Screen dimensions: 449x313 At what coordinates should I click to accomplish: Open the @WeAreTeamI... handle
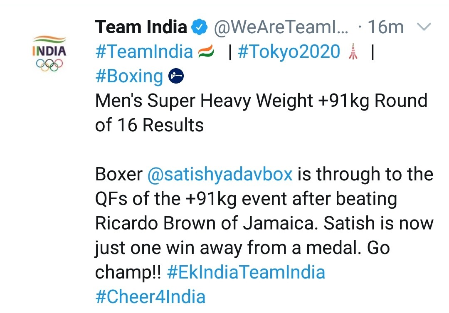[x=280, y=27]
